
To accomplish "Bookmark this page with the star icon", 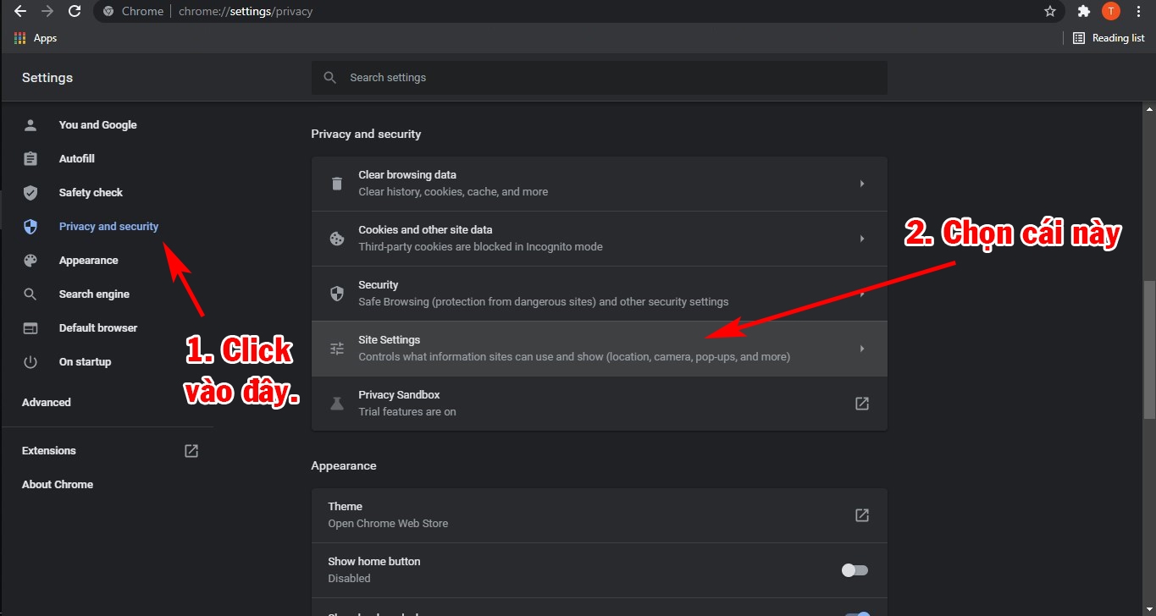I will [1050, 12].
